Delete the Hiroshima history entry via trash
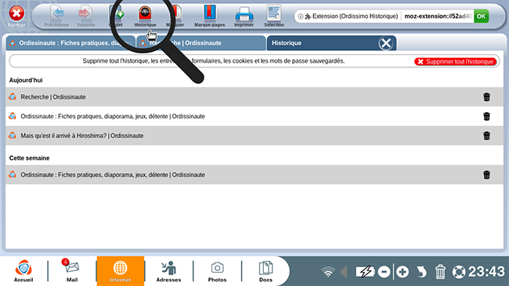509x286 pixels. tap(486, 136)
